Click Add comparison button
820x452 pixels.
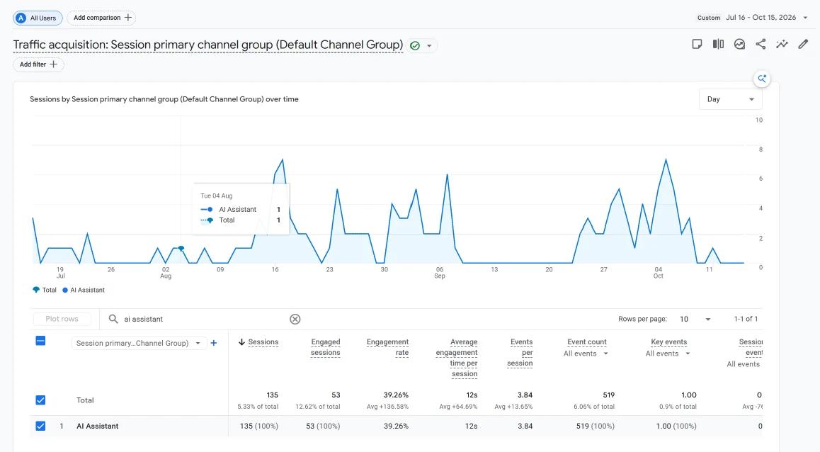(101, 18)
